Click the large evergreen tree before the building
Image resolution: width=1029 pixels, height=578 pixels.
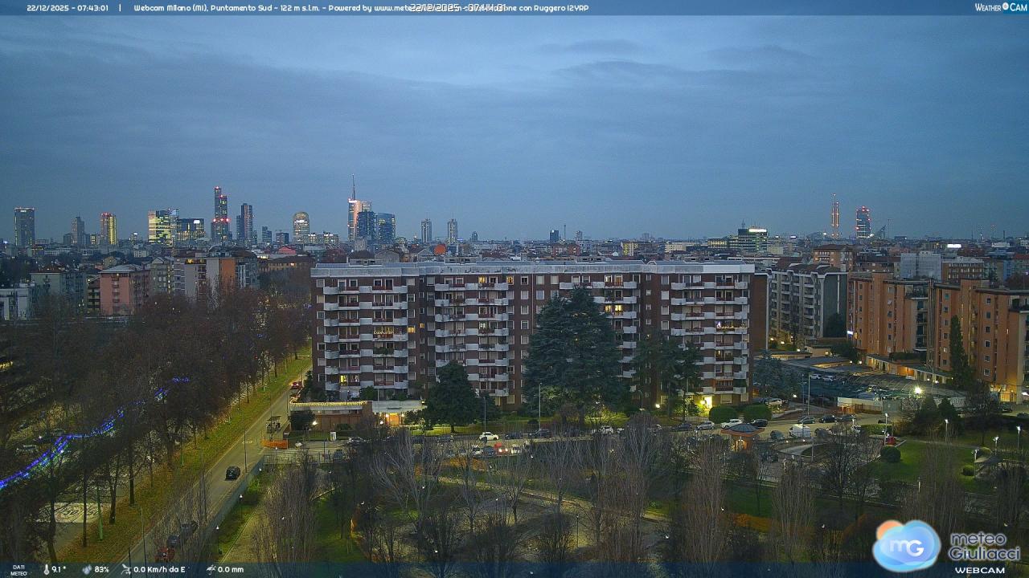coord(572,353)
